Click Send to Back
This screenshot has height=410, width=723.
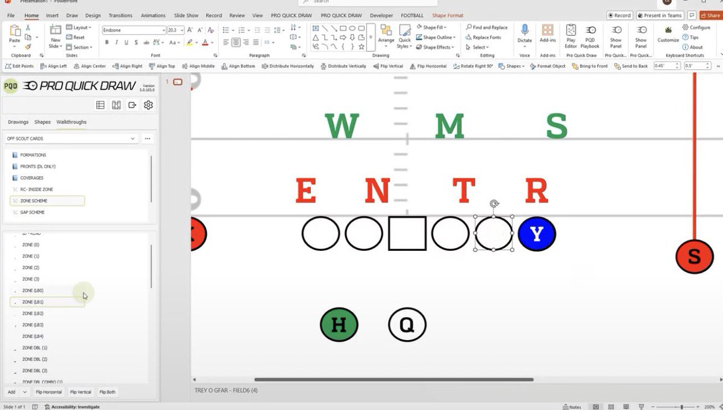point(631,66)
